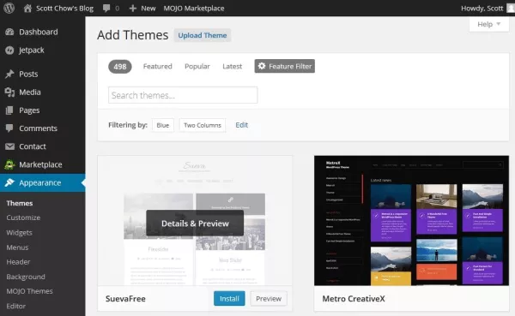Click the Dashboard gauge icon
Screen dimensions: 515x316
coord(9,32)
